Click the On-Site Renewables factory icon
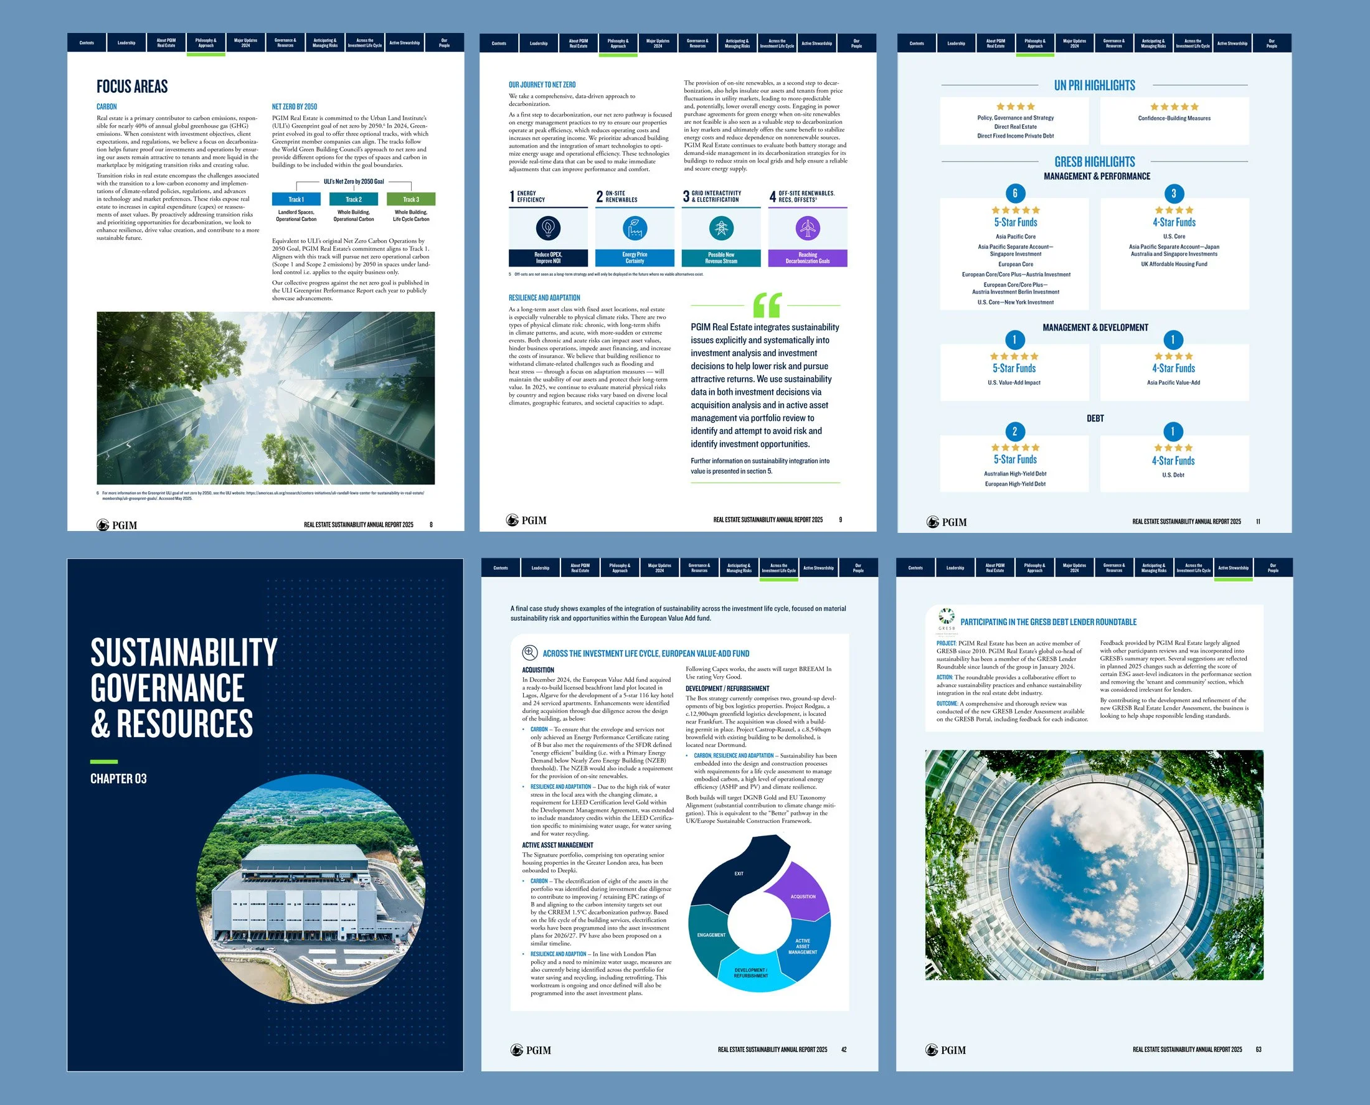1370x1105 pixels. pyautogui.click(x=635, y=228)
